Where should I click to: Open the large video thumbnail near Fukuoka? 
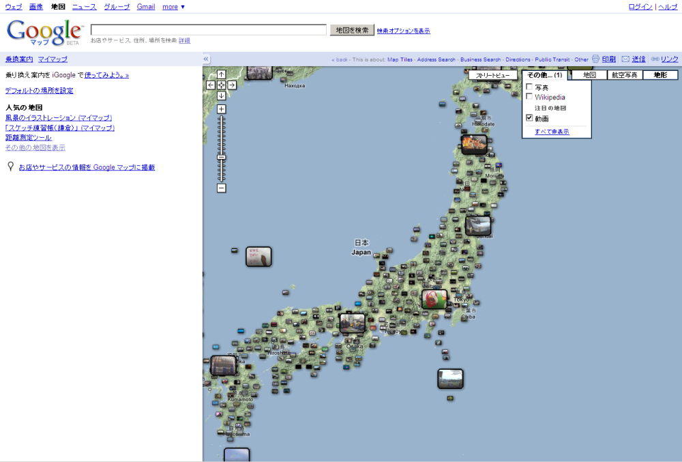click(223, 365)
